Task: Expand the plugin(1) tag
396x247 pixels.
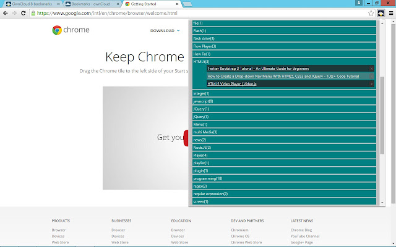Action: 284,170
